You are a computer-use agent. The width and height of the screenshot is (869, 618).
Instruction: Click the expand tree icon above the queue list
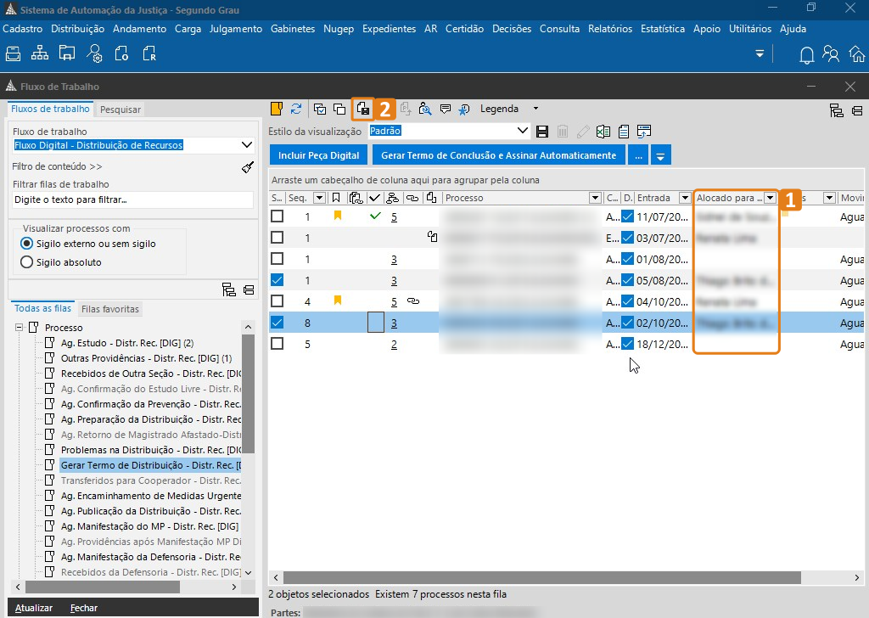coord(229,289)
